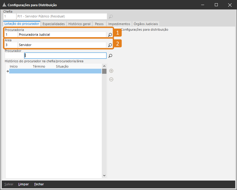This screenshot has height=190, width=237.
Task: Click the Procurador code input field
Action: (x=14, y=55)
